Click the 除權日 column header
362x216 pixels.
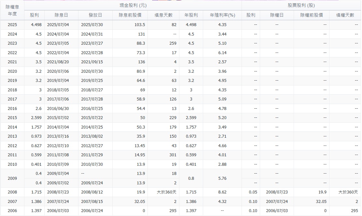277,15
